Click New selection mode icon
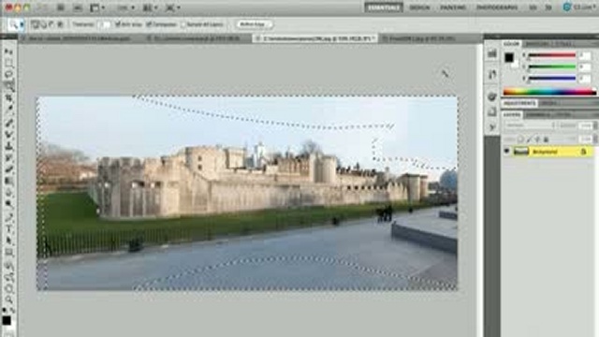Viewport: 599px width, 337px height. click(x=35, y=24)
